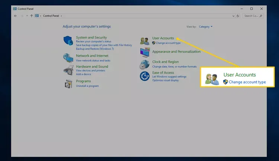The width and height of the screenshot is (279, 161).
Task: Navigate back with the back arrow
Action: [16, 16]
